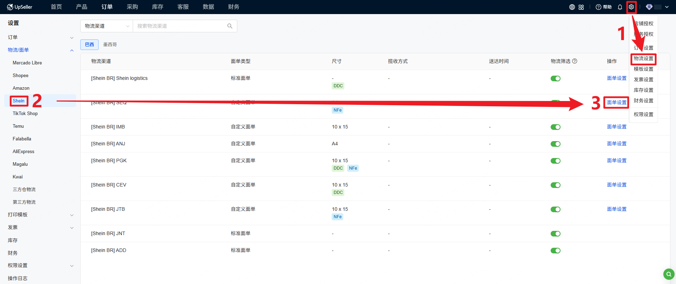Click the UpSeller logo

[20, 7]
